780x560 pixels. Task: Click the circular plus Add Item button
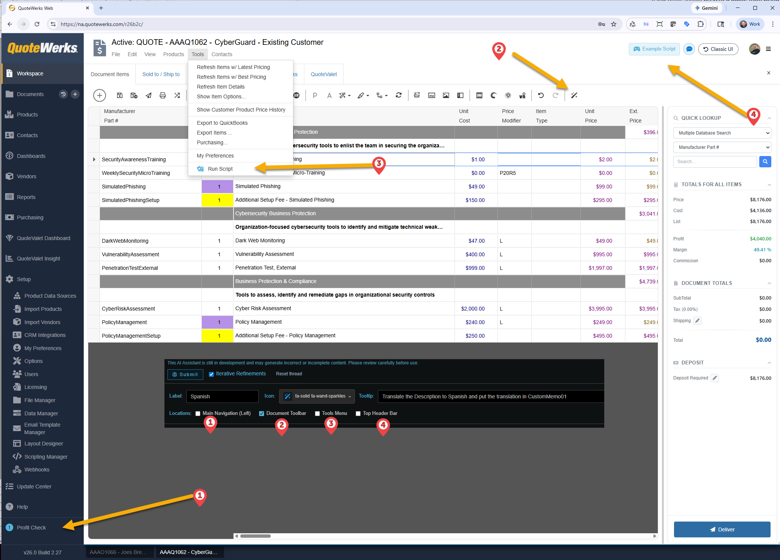pyautogui.click(x=100, y=96)
